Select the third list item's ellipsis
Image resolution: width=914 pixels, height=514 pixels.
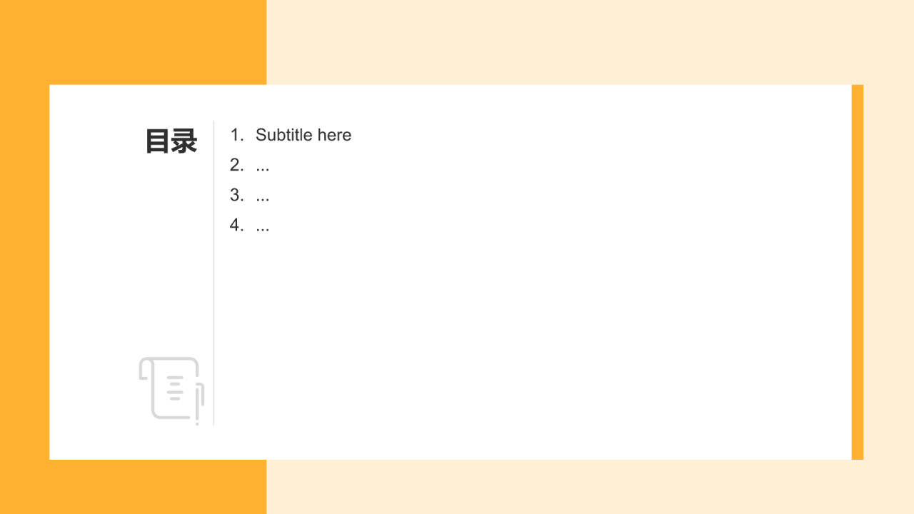click(263, 196)
